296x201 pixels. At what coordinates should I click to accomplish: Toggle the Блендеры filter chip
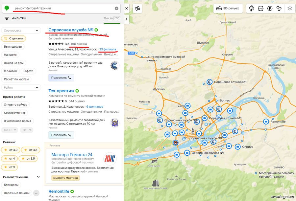point(11,185)
